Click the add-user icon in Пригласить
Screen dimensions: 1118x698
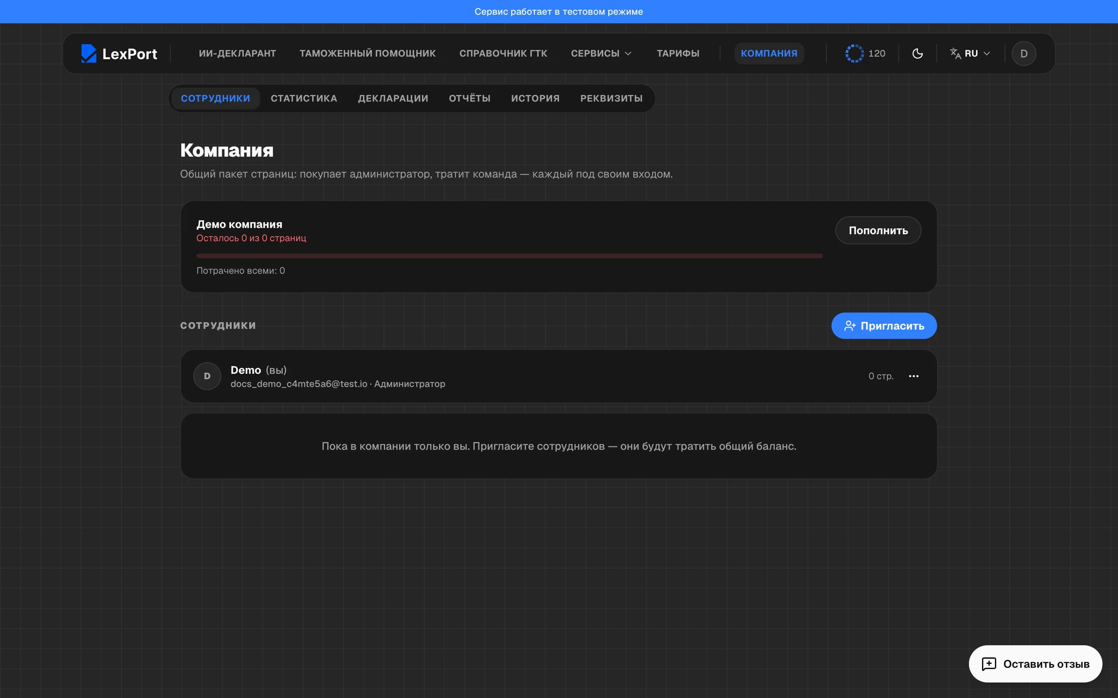850,326
